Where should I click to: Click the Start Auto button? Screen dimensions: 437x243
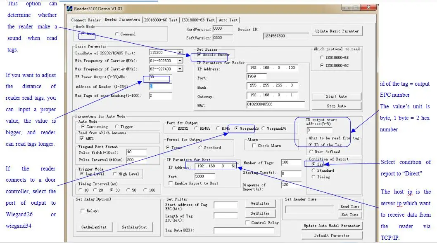pos(336,96)
